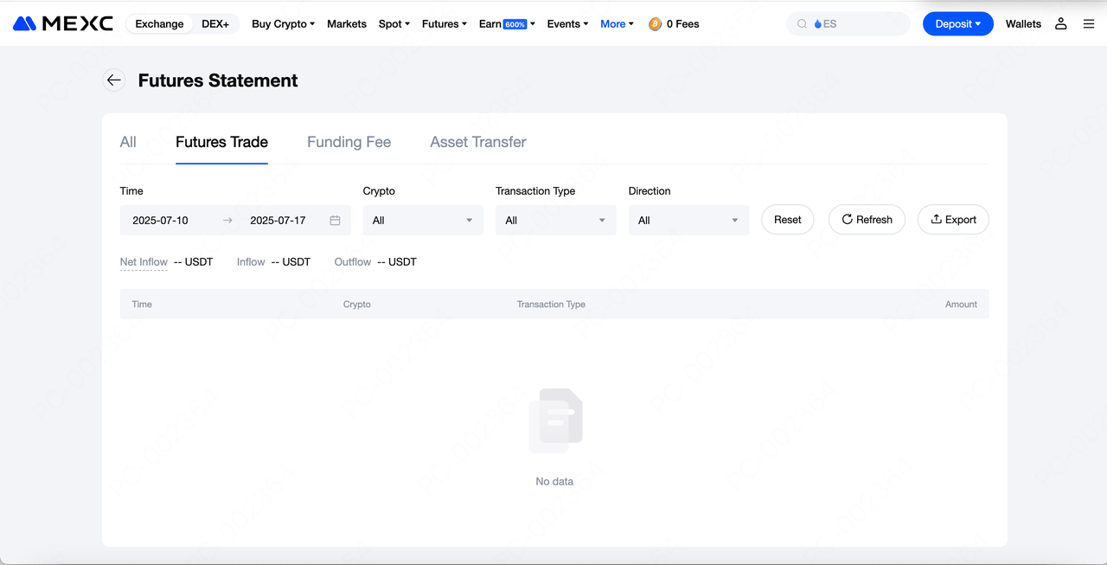Screen dimensions: 1107x565
Task: Switch to the Asset Transfer tab
Action: pyautogui.click(x=477, y=142)
